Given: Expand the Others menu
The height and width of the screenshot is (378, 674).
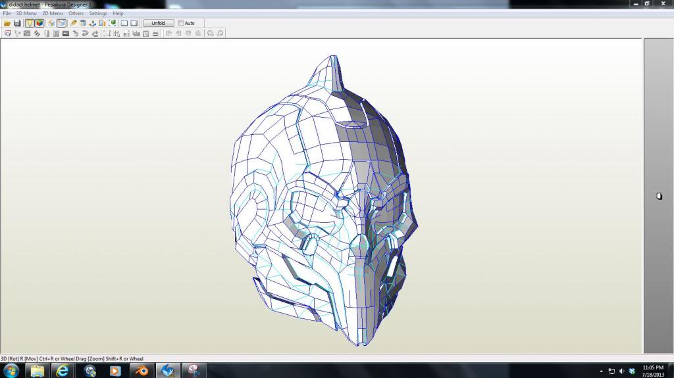Looking at the screenshot, I should point(76,13).
